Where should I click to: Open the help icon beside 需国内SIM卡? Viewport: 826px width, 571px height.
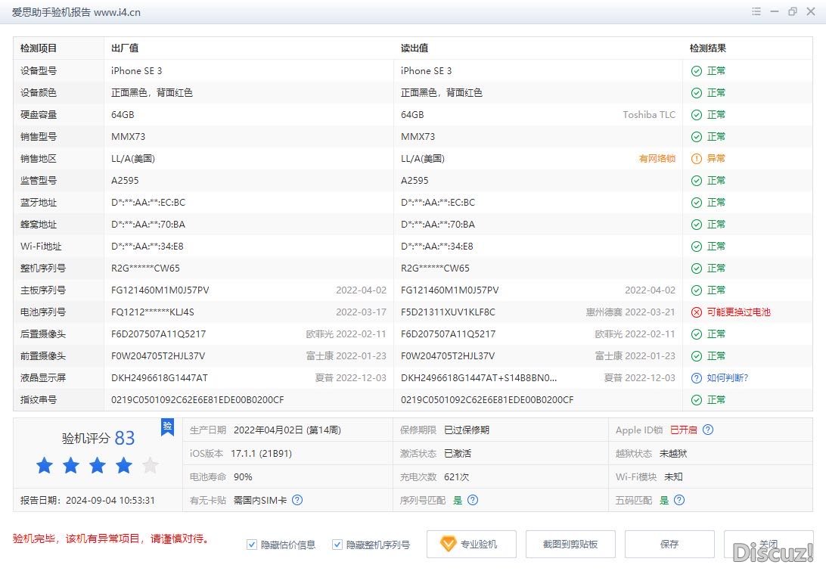coord(297,500)
